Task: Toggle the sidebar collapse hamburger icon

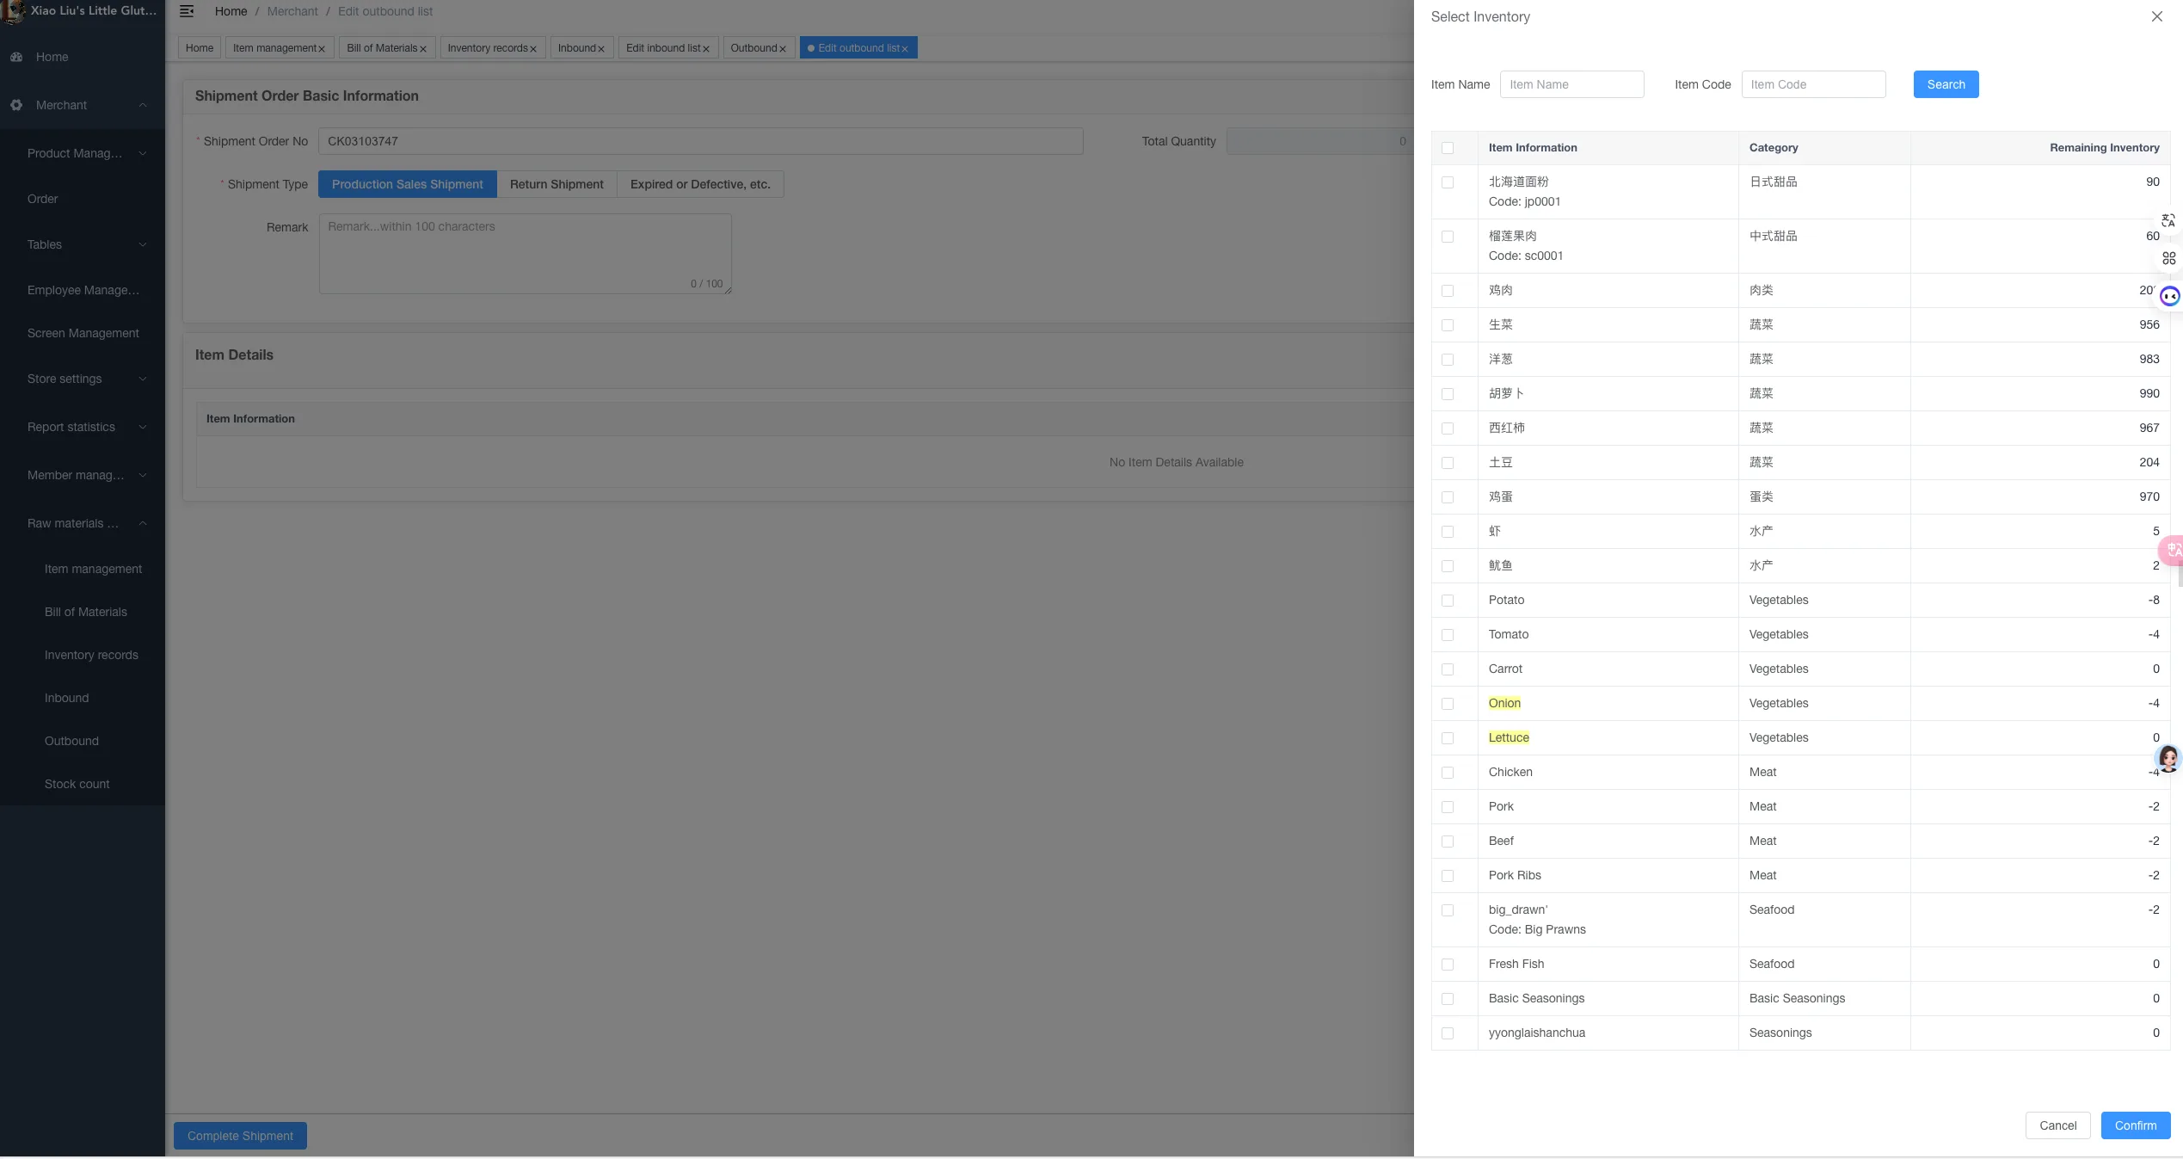Action: [x=187, y=11]
